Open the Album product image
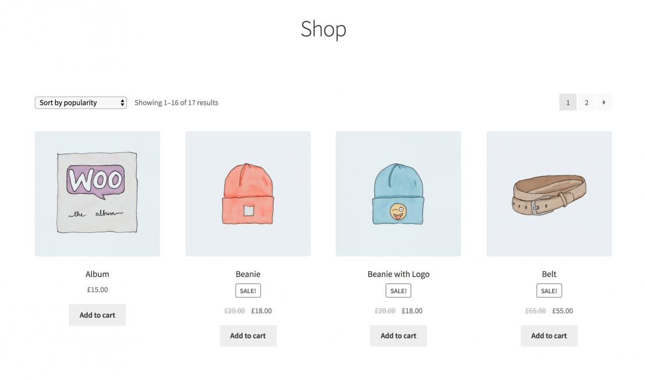The image size is (645, 380). point(97,194)
